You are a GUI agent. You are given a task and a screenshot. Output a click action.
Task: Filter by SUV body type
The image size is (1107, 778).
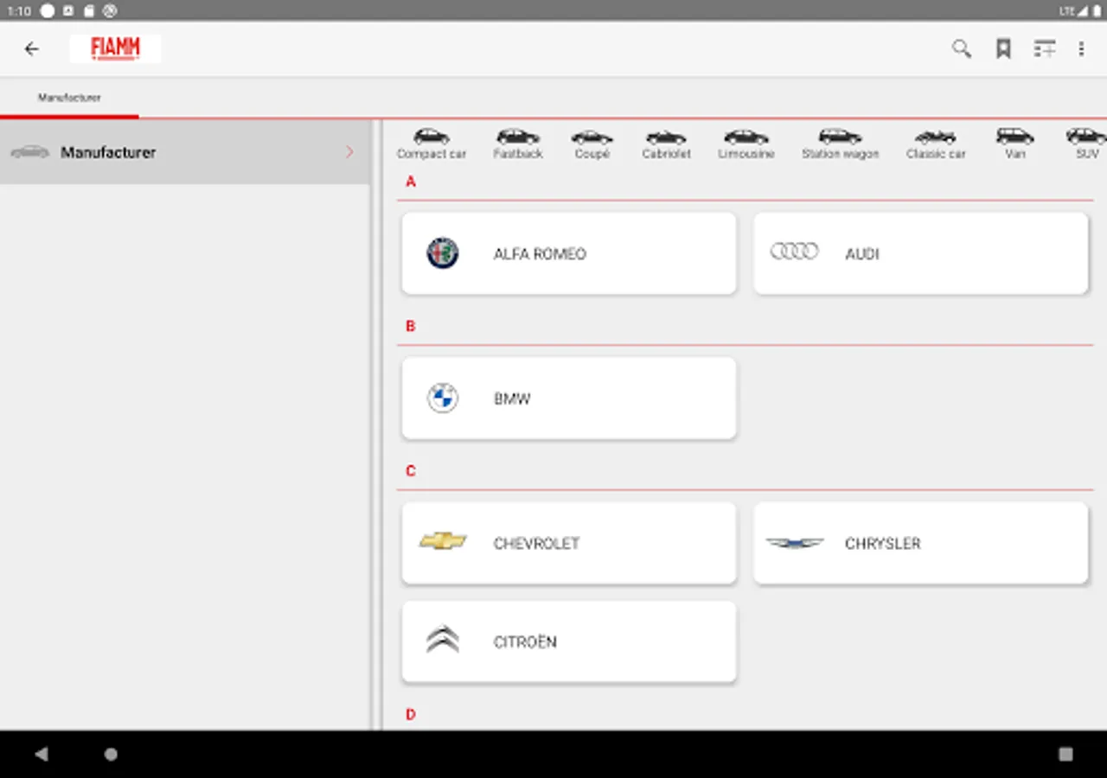pyautogui.click(x=1087, y=143)
